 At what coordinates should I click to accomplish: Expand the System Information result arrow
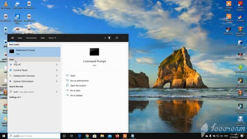coord(57,81)
